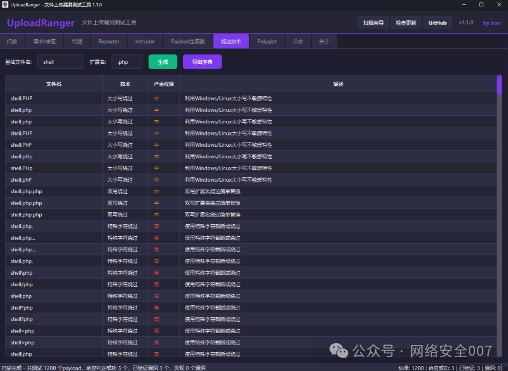Select the shell.PhP filename cell
Screen dimensions: 508x371
click(x=54, y=145)
